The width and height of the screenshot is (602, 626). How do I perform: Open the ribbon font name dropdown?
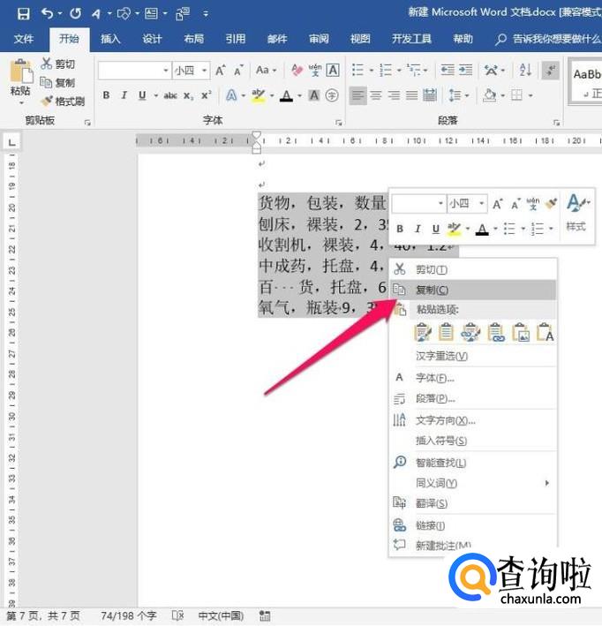(x=166, y=71)
